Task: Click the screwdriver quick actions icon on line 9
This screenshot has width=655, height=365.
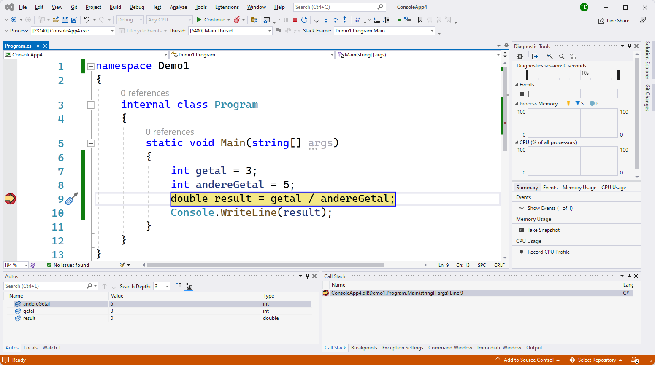Action: [x=72, y=199]
